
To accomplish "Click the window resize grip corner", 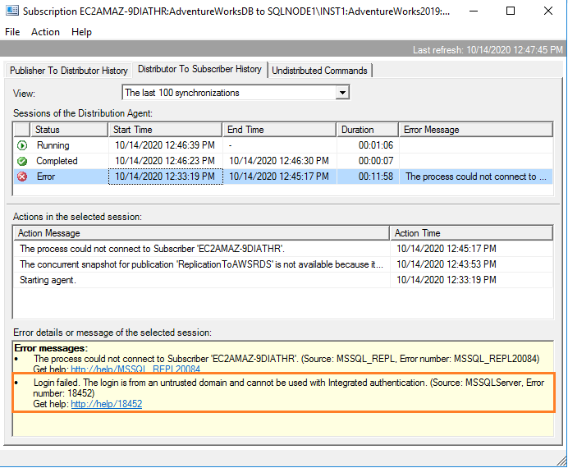I will coord(561,461).
